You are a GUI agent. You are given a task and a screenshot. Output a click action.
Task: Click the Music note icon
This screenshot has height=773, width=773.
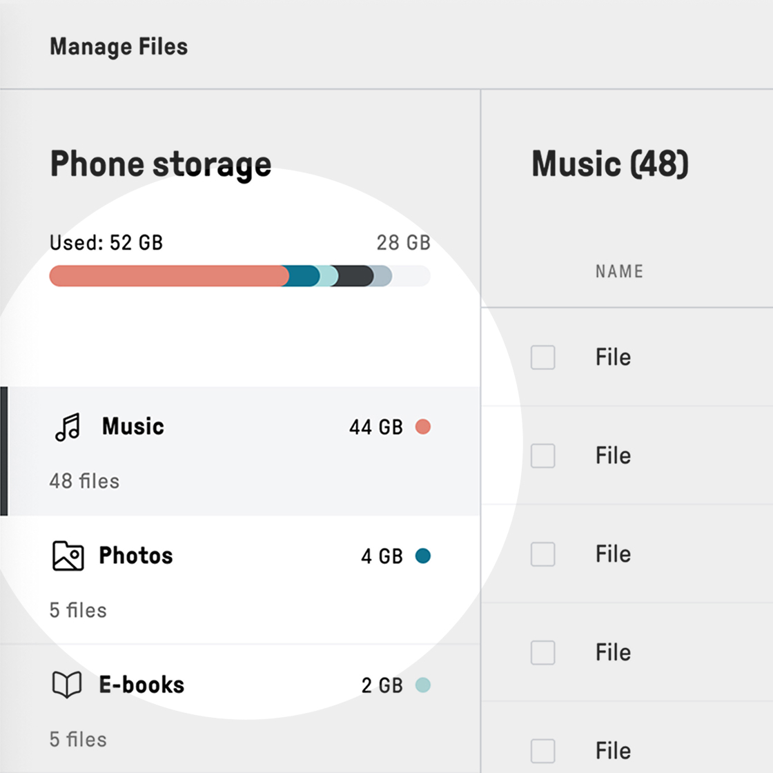(68, 427)
